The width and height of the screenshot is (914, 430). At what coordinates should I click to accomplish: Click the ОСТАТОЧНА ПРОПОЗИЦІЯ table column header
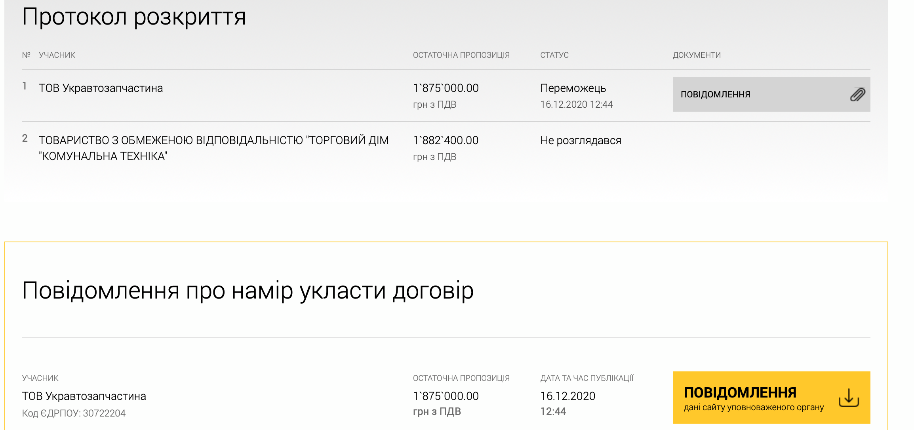(461, 55)
